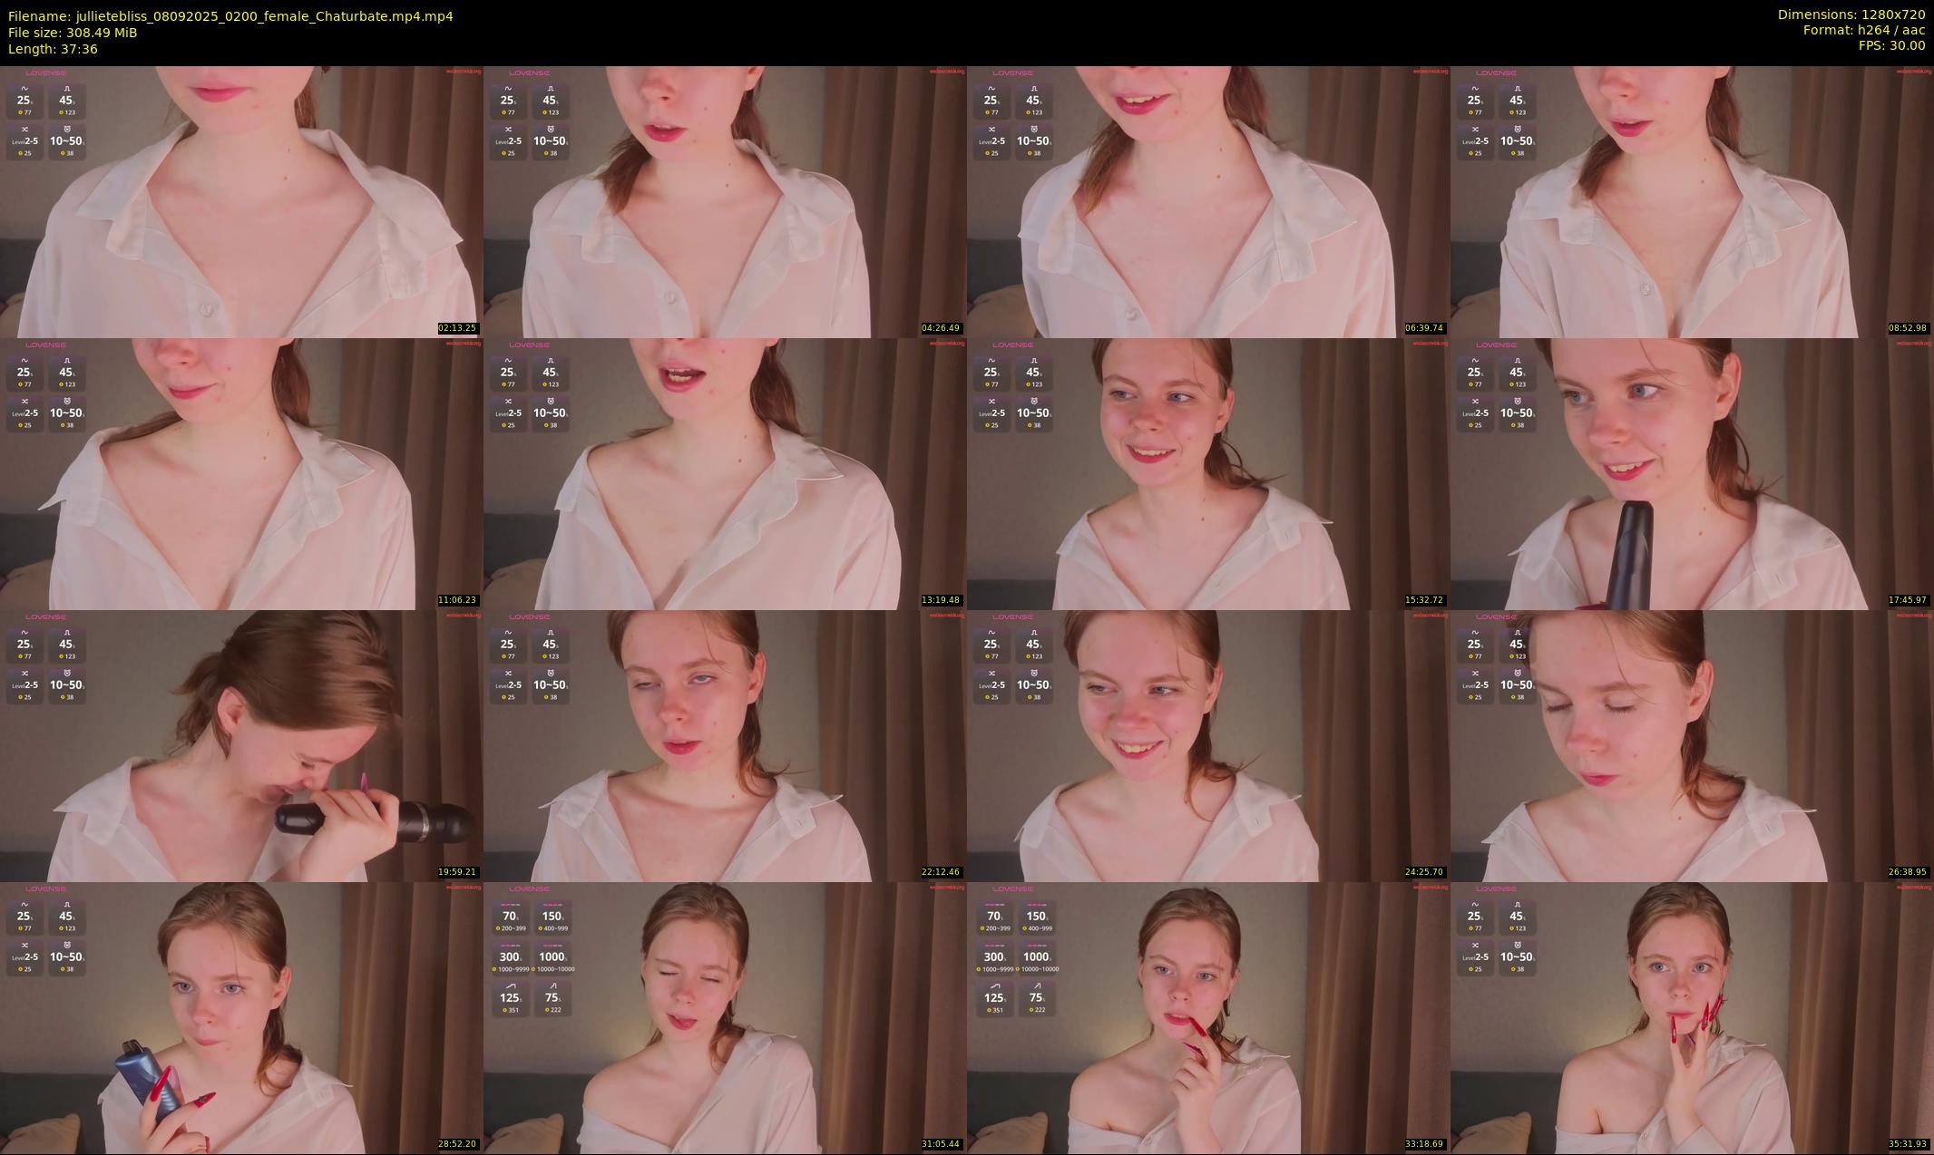The image size is (1934, 1155).
Task: Click the 35:31.93 timestamp label
Action: click(1908, 1144)
